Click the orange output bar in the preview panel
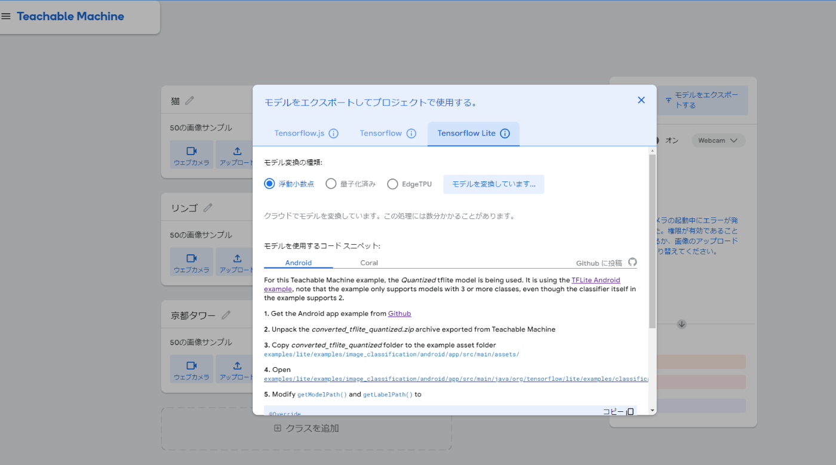Viewport: 836px width, 465px height. pos(701,362)
